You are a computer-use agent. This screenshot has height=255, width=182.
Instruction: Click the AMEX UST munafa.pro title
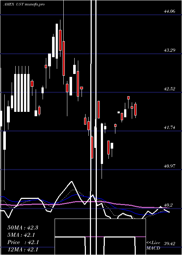click(x=24, y=4)
